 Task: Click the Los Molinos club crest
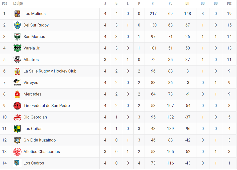[17, 13]
